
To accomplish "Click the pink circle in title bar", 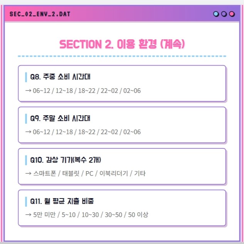I will 232,14.
